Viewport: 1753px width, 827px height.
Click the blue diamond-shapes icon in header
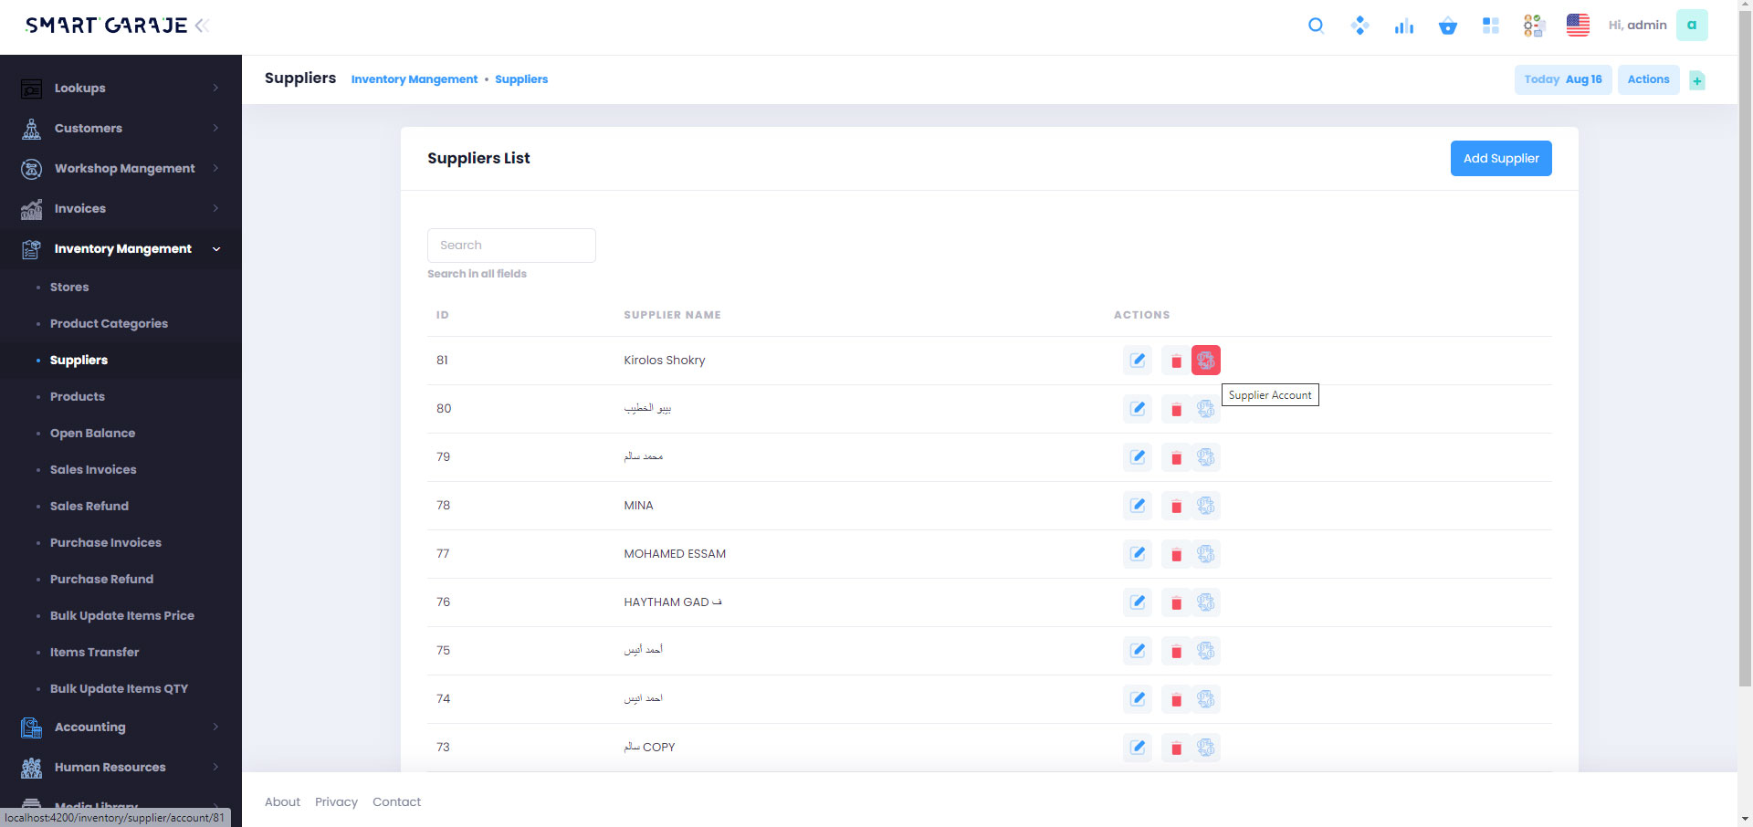coord(1359,26)
